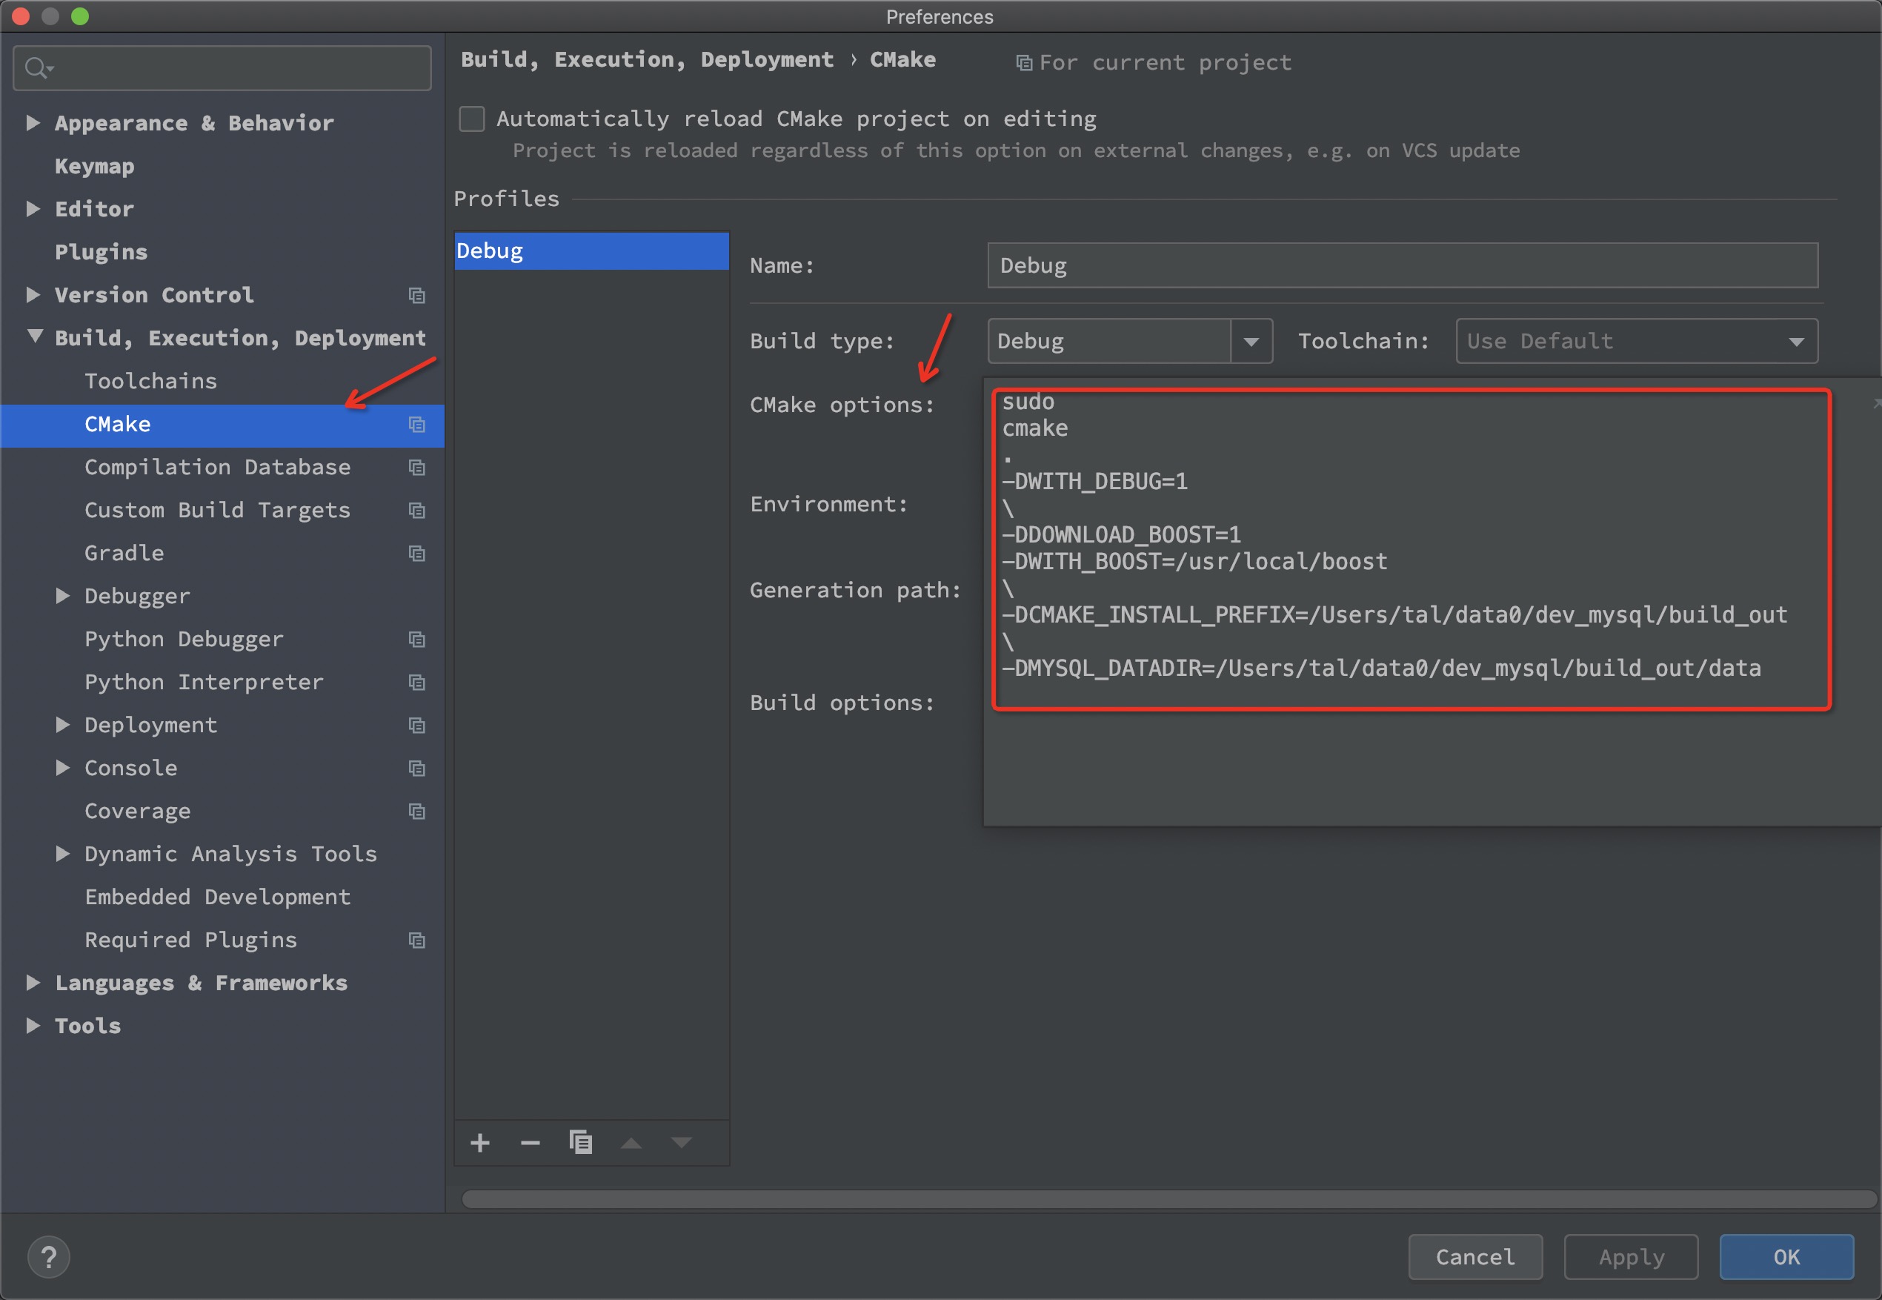Click the profile Name input field
1882x1300 pixels.
point(1403,265)
